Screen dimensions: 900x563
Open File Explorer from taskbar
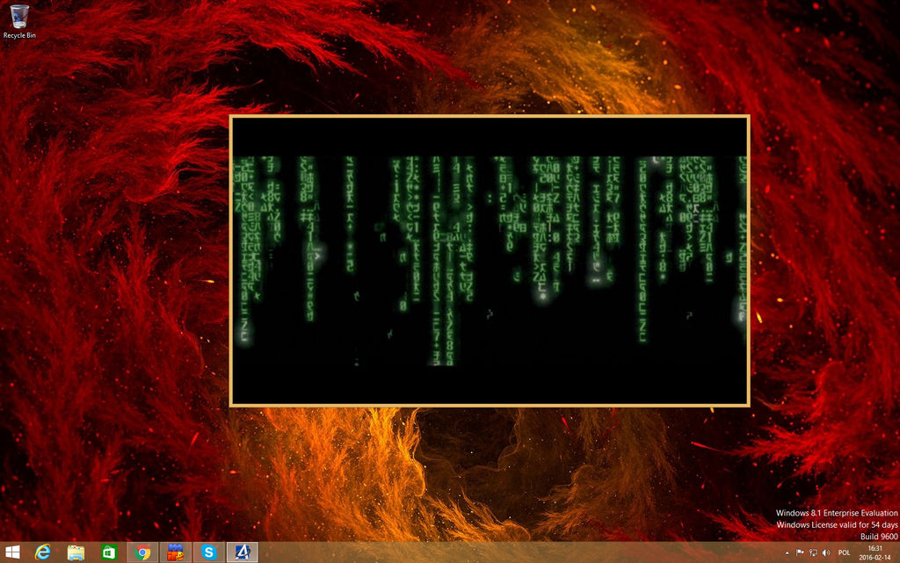click(x=76, y=552)
